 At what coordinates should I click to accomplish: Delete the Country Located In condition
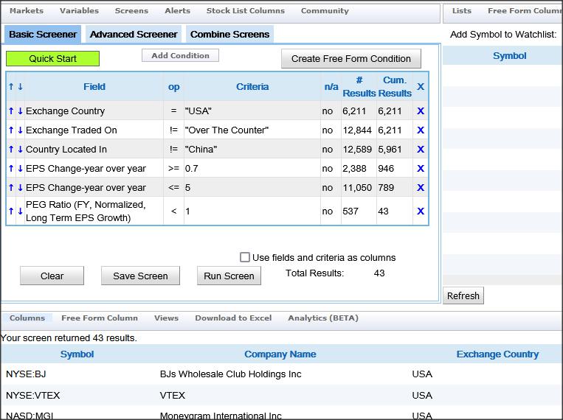click(x=421, y=150)
